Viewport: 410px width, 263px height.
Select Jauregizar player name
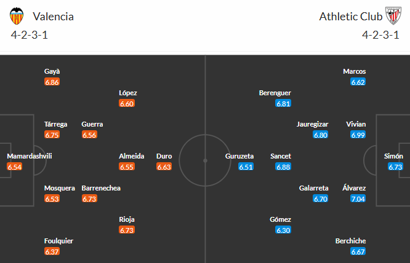click(x=312, y=124)
